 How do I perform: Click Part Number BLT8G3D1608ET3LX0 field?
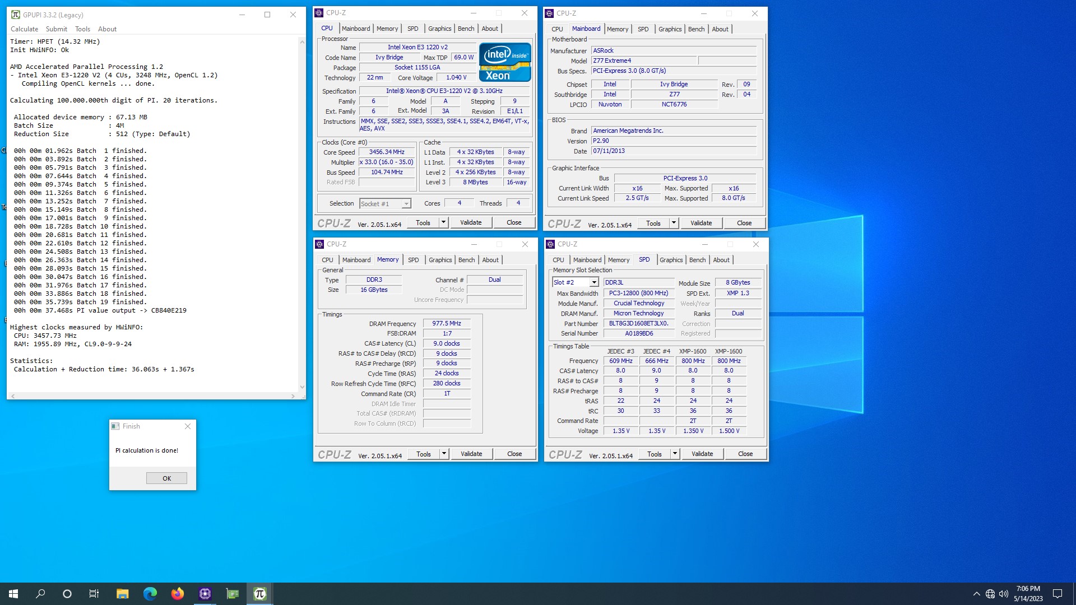639,323
